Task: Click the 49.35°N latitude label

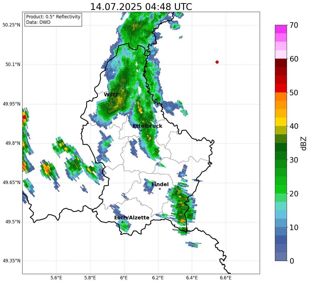Action: [12, 261]
